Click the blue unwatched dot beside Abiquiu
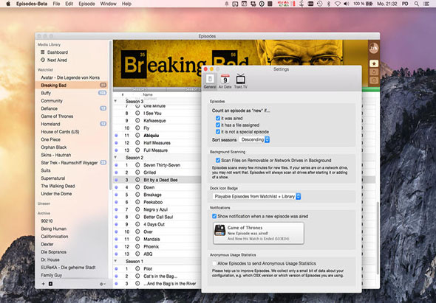Image resolution: width=436 pixels, height=303 pixels. pyautogui.click(x=116, y=136)
